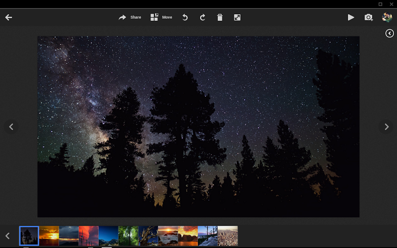Expand the side info panel chevron

click(389, 33)
